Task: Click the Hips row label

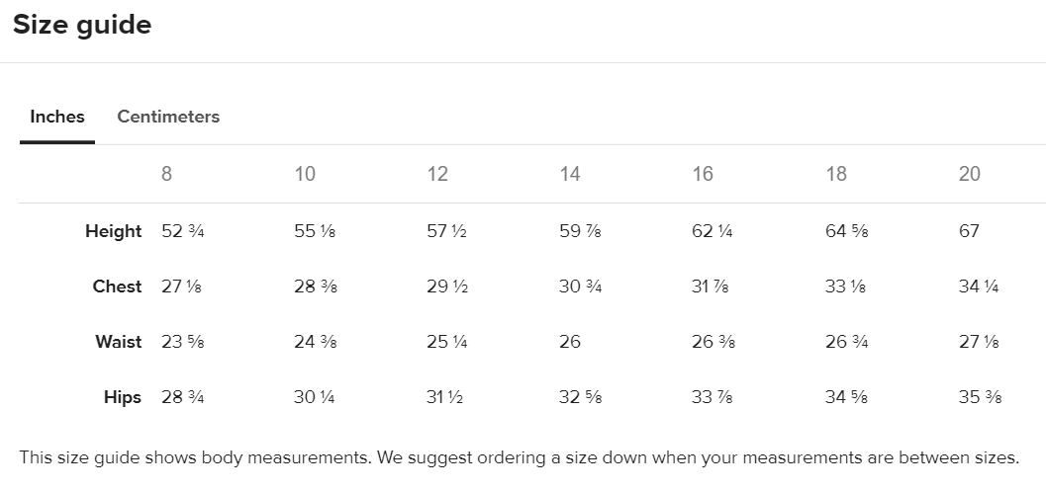Action: [x=123, y=397]
